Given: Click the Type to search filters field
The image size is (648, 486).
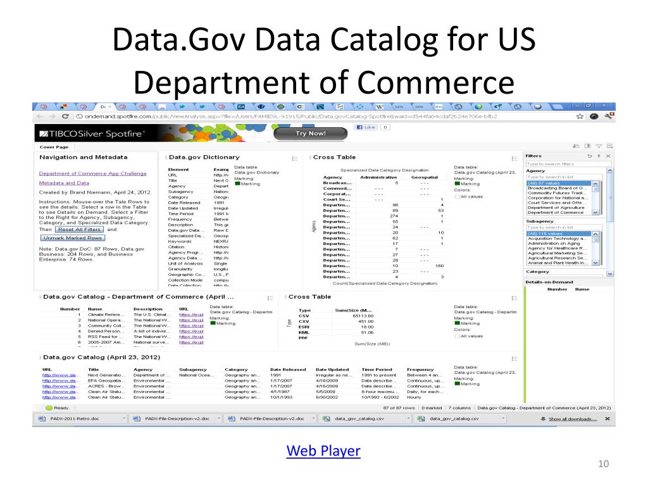Looking at the screenshot, I should click(x=568, y=164).
